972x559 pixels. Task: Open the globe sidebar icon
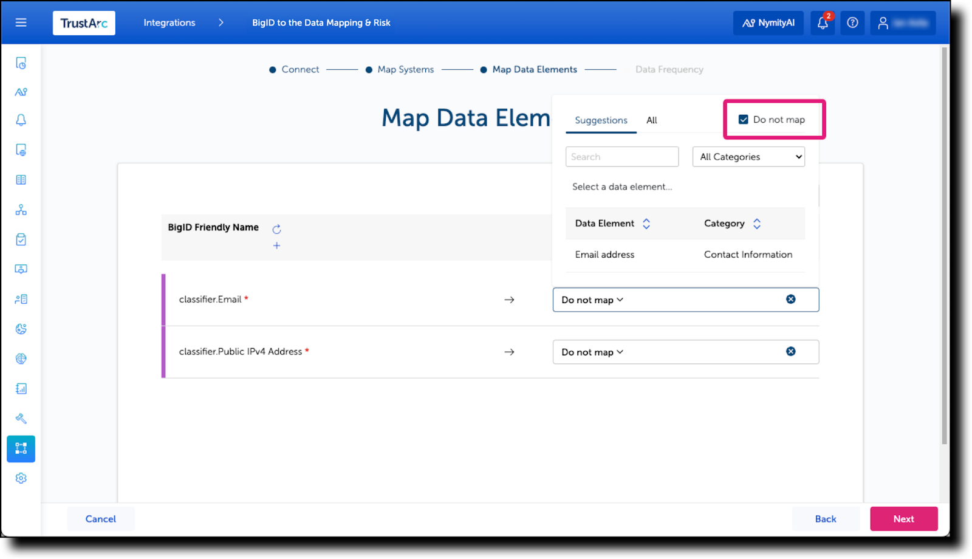point(21,358)
